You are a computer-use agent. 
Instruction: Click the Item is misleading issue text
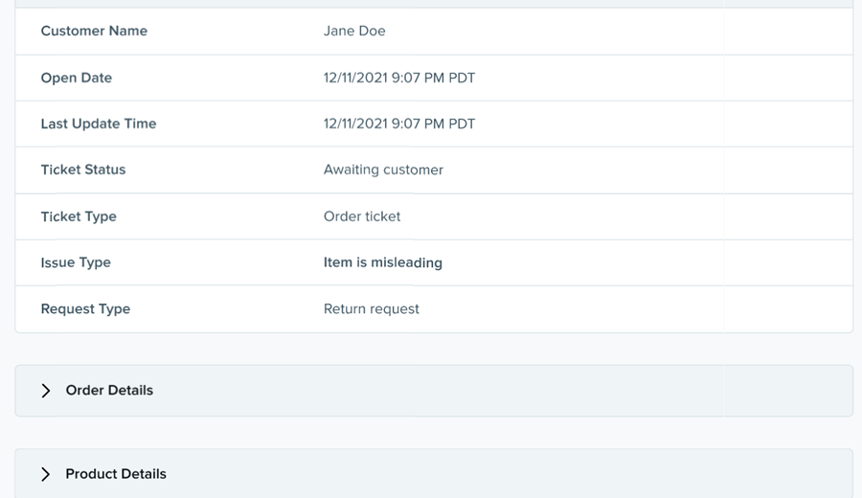tap(383, 262)
